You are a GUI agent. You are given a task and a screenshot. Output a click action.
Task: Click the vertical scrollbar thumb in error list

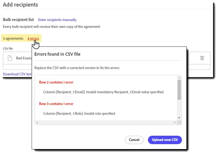(179, 90)
